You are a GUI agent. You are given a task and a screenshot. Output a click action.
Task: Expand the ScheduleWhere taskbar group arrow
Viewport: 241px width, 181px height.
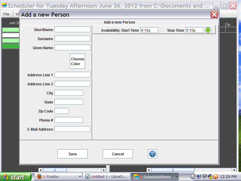[x=177, y=177]
